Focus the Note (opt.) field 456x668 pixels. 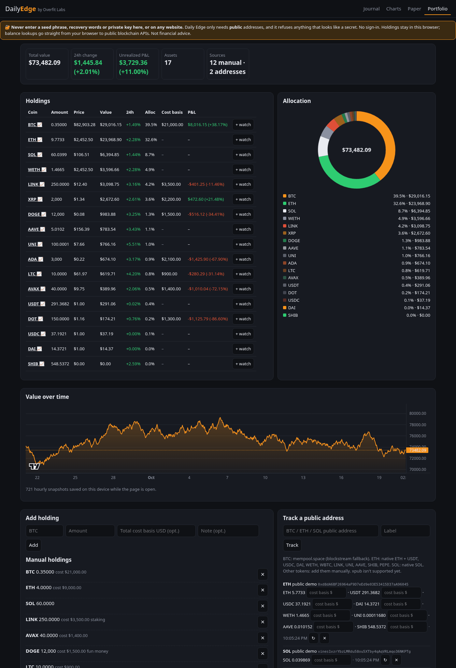(228, 531)
